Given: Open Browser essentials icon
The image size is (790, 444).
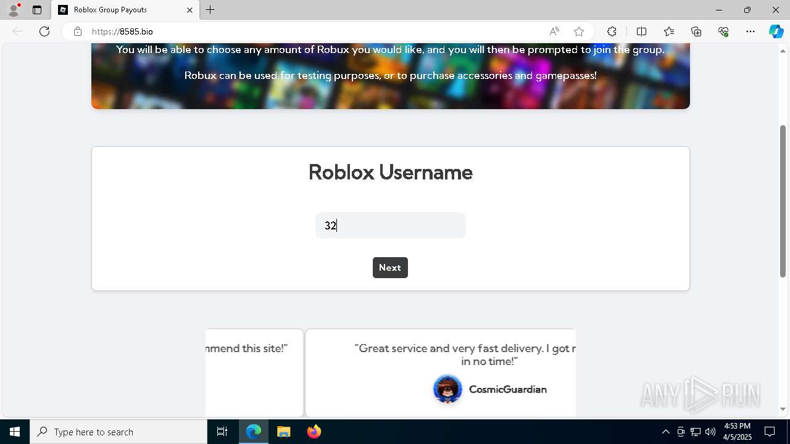Looking at the screenshot, I should (723, 31).
